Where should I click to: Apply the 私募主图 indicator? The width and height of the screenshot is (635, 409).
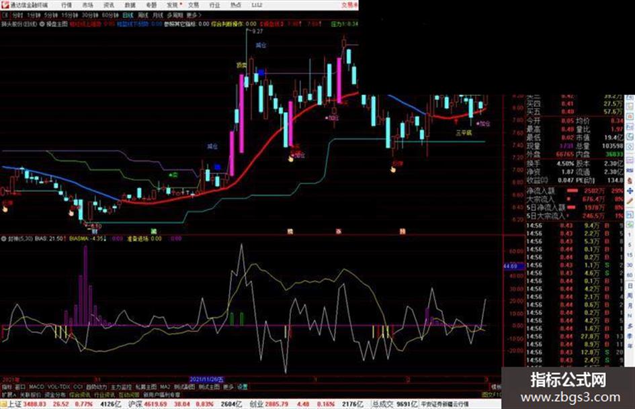146,387
